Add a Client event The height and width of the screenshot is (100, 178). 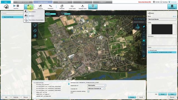coord(172,94)
